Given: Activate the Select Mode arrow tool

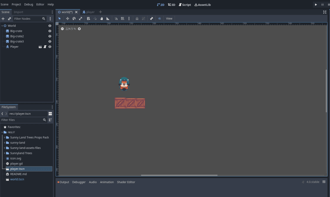Looking at the screenshot, I should click(59, 19).
